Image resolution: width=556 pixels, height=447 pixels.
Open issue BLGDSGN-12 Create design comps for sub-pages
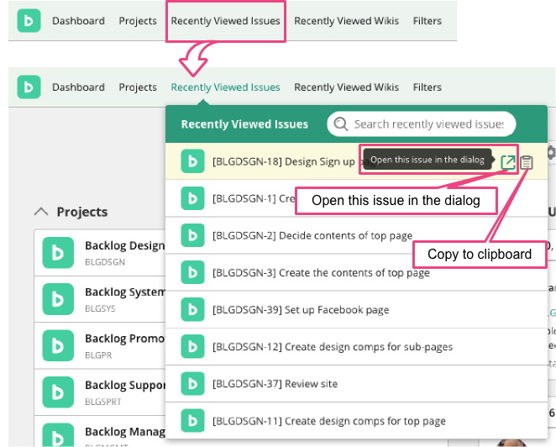[333, 347]
